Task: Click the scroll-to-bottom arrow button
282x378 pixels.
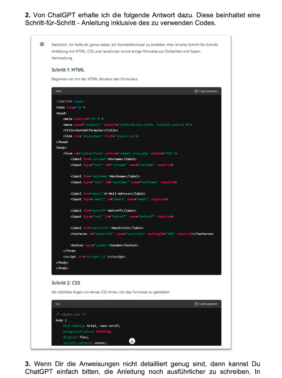Action: [x=132, y=341]
